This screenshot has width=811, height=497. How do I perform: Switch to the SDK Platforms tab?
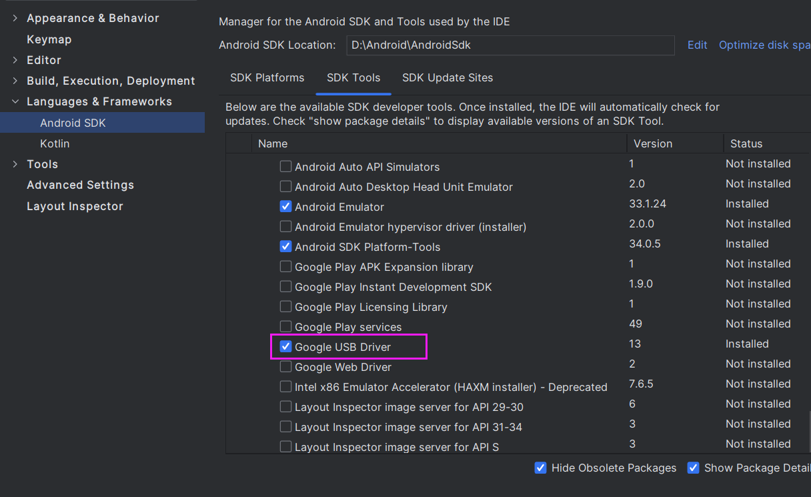(x=267, y=78)
